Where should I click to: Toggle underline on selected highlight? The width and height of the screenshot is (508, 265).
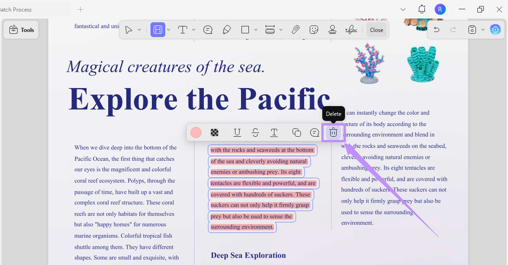tap(237, 132)
